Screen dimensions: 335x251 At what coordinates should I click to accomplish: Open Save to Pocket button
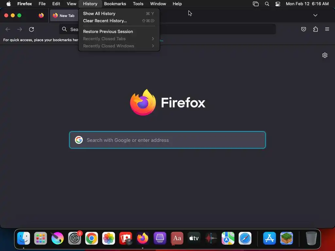pos(303,29)
